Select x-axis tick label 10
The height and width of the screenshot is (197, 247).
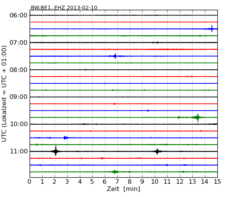pyautogui.click(x=155, y=181)
